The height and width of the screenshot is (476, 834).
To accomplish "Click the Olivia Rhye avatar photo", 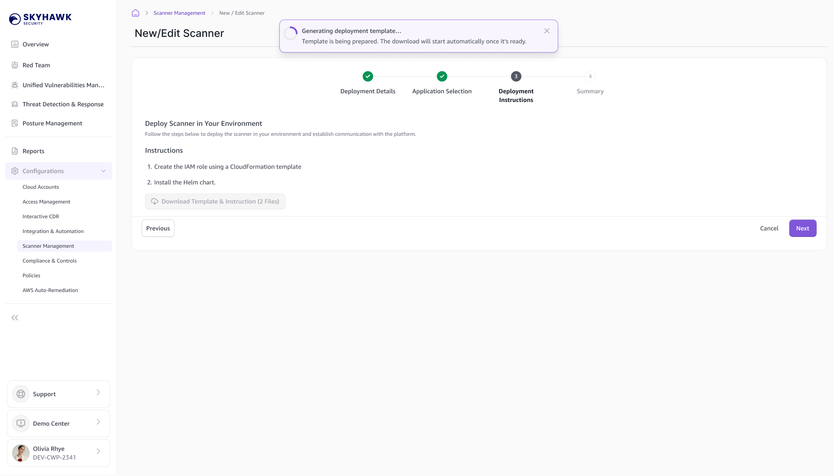I will tap(21, 453).
